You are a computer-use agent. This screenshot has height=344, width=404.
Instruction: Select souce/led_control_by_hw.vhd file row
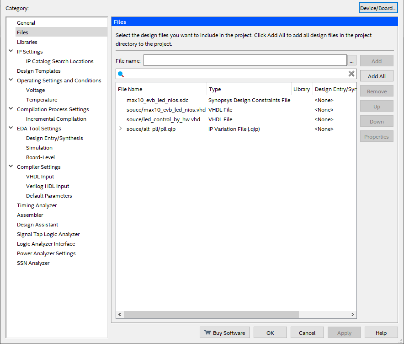pos(236,119)
